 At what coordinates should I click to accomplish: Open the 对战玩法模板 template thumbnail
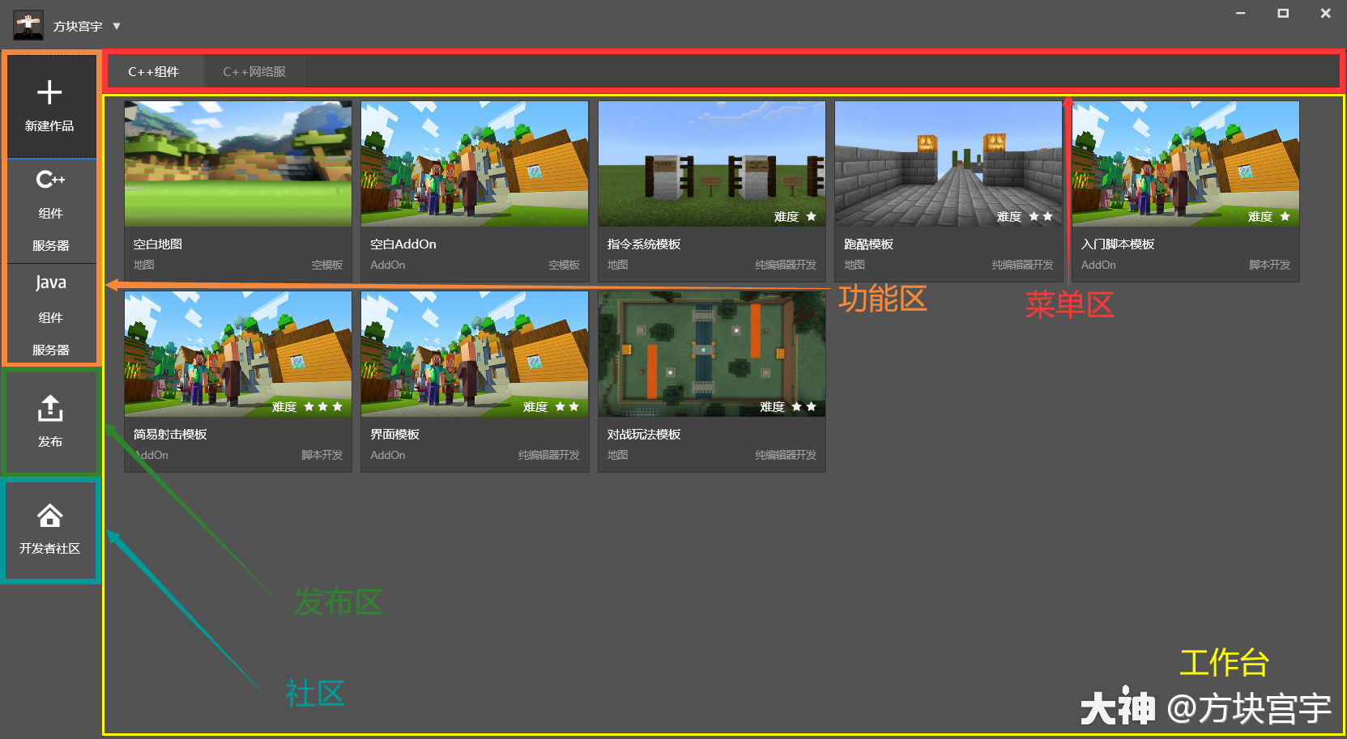(x=711, y=354)
